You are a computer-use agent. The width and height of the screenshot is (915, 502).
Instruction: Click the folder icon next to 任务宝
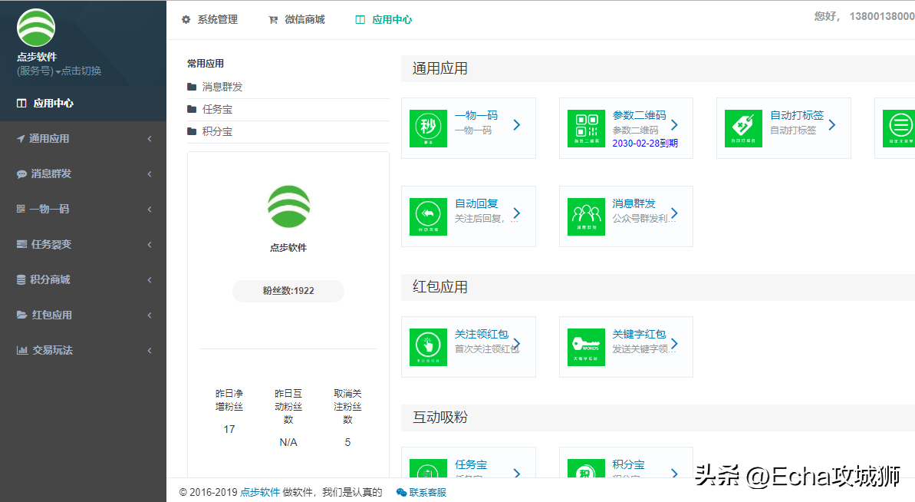click(192, 109)
